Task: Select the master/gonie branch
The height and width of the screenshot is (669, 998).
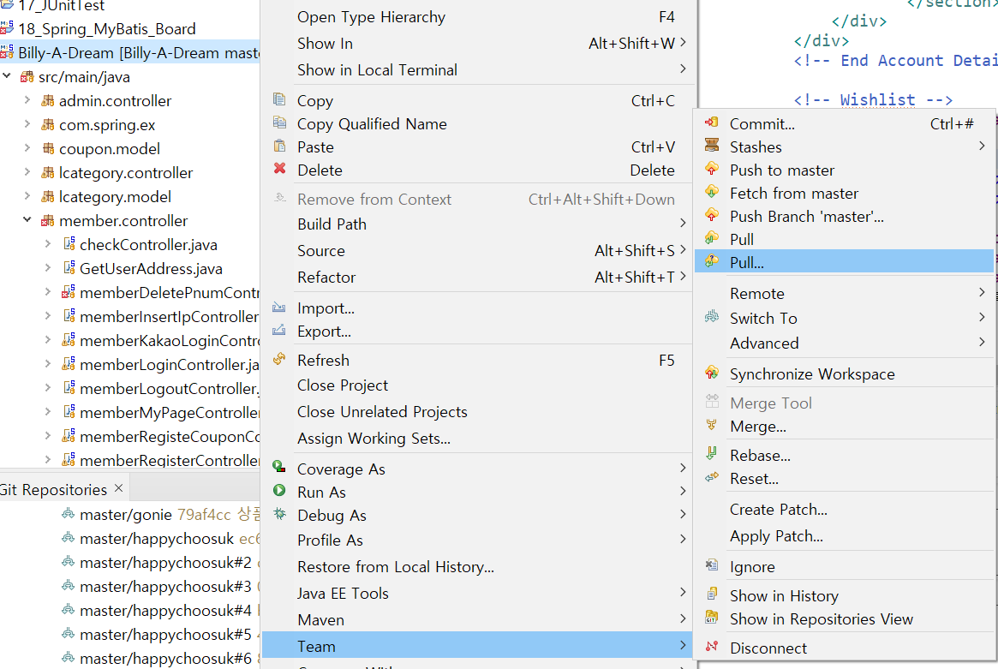Action: [126, 514]
